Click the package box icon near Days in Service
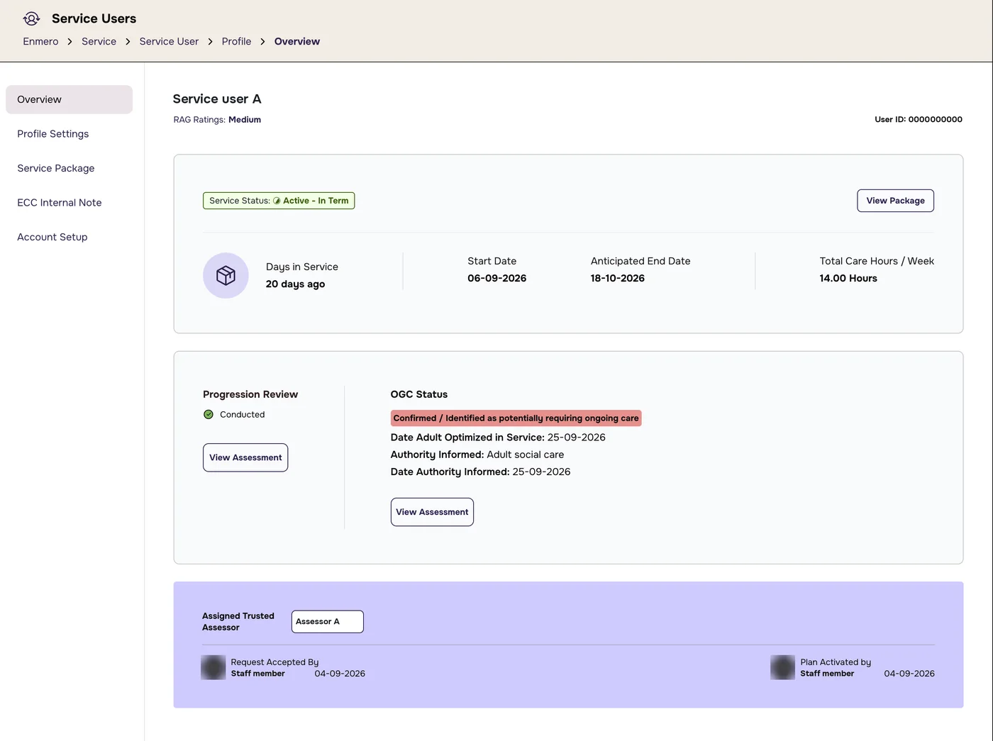 (226, 275)
